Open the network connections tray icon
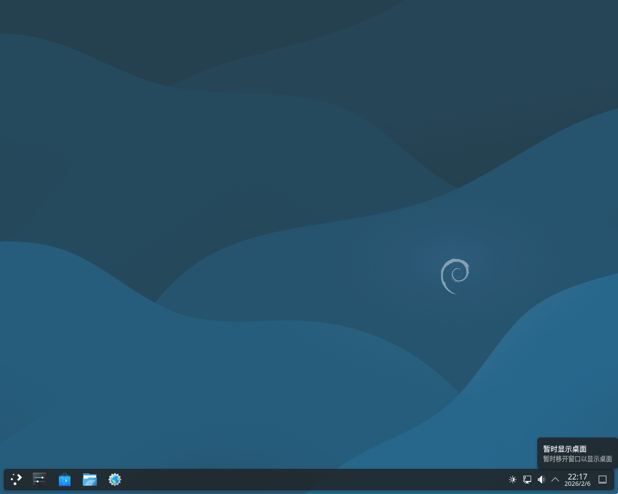Viewport: 618px width, 494px height. pyautogui.click(x=527, y=480)
